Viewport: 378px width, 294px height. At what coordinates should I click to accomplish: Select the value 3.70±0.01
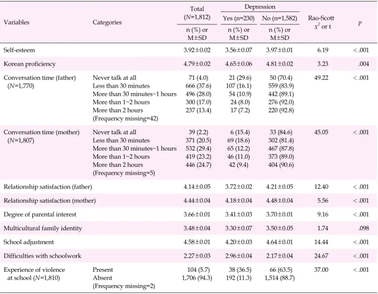tap(280, 215)
